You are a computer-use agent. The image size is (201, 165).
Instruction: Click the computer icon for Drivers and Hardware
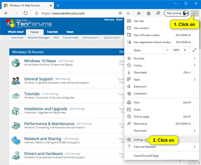click(16, 155)
